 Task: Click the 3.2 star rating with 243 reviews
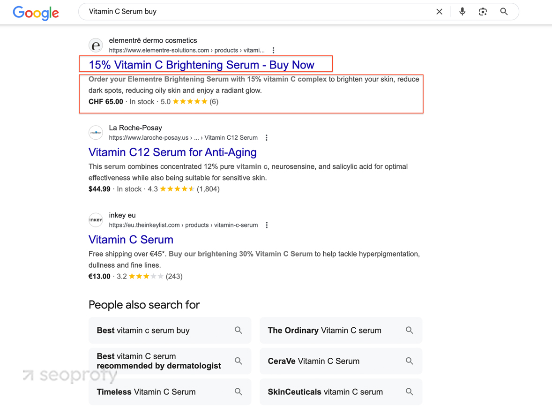(x=149, y=277)
